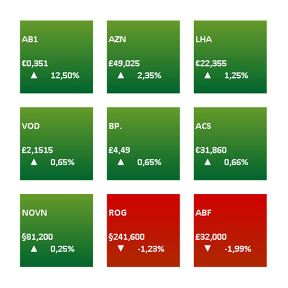The width and height of the screenshot is (288, 288).
Task: Select the §81,200 NOVN price
Action: point(37,237)
